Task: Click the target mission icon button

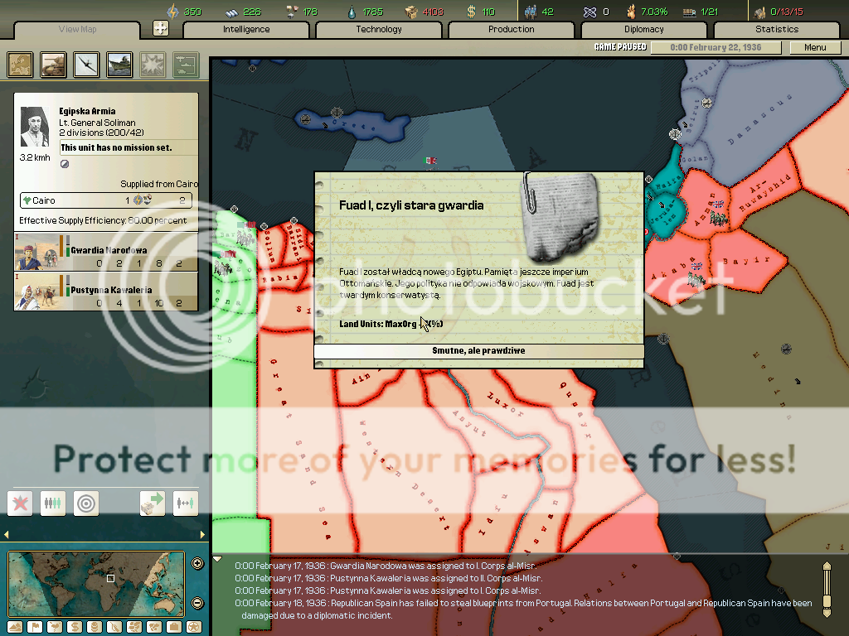Action: point(86,503)
